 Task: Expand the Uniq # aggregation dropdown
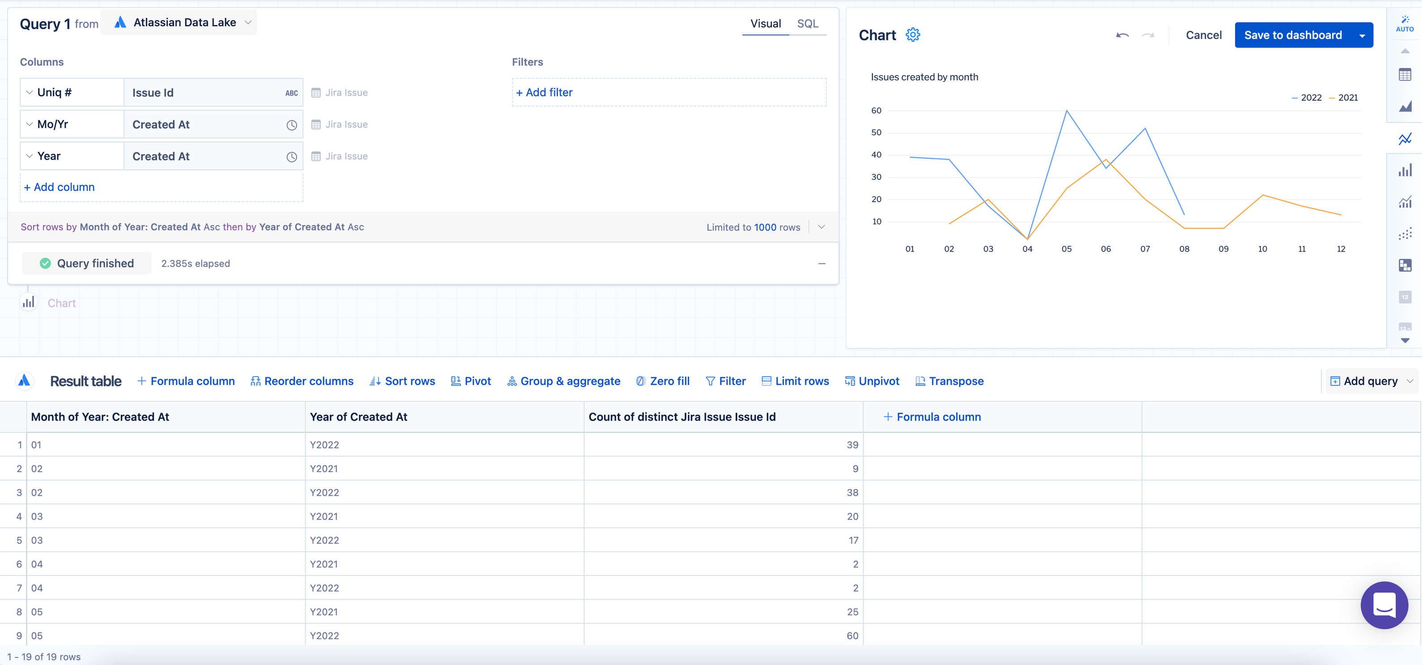[x=29, y=92]
